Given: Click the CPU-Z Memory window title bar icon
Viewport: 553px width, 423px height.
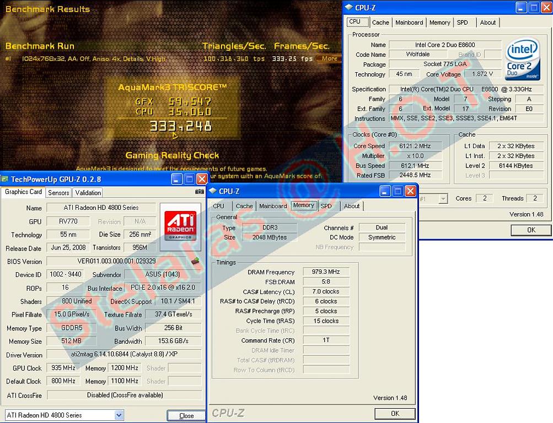Looking at the screenshot, I should (x=213, y=191).
